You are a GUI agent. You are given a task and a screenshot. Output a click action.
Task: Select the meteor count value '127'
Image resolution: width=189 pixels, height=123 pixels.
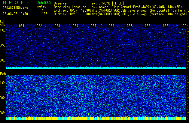tap(44, 14)
